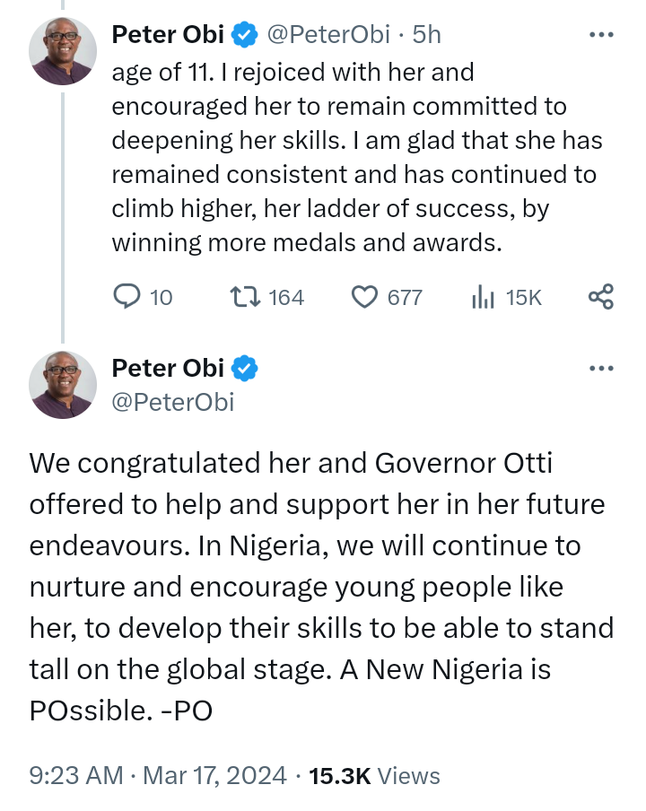Viewport: 646px width, 811px height.
Task: Click the share icon on the first tweet
Action: [x=600, y=296]
